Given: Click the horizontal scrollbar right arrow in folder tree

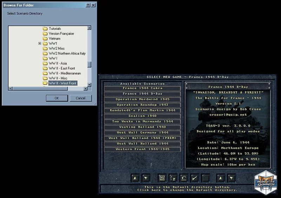Looking at the screenshot, I should [85, 89].
